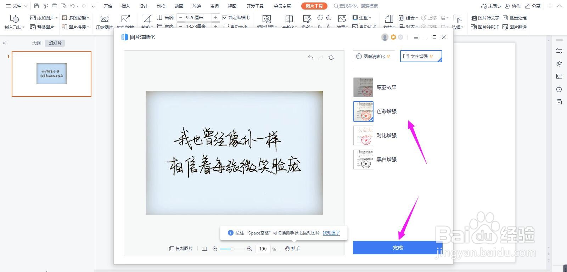Expand the Multi-image Carousel dropdown
The width and height of the screenshot is (567, 272).
click(88, 18)
